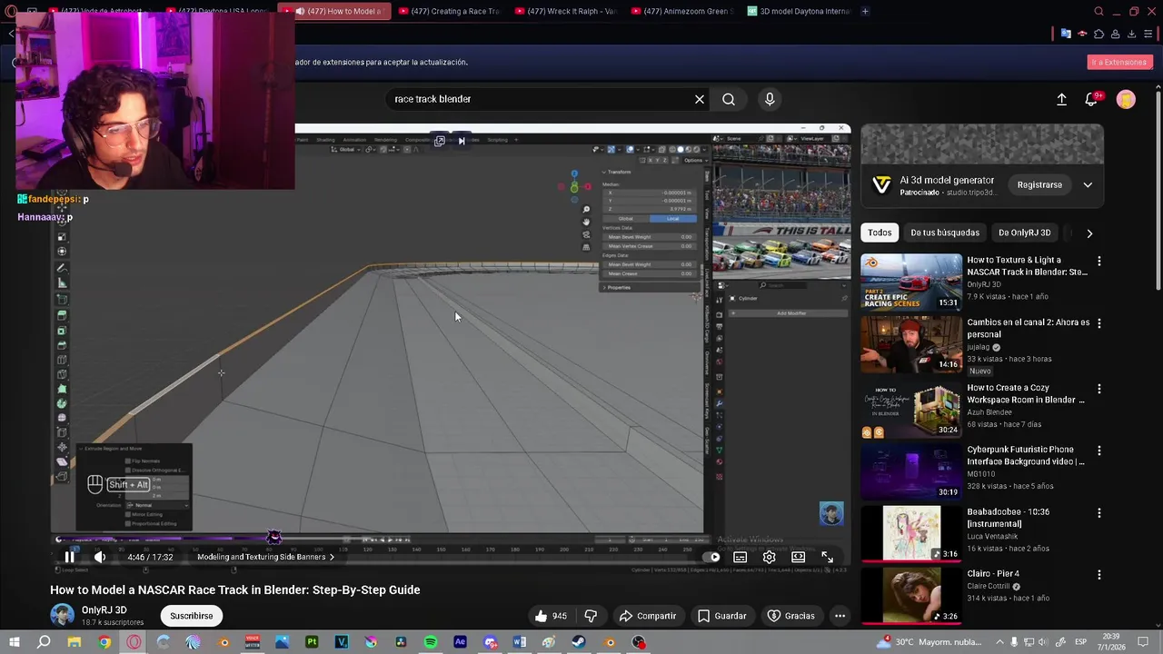Open the browser extensions puzzle icon

(x=1098, y=34)
